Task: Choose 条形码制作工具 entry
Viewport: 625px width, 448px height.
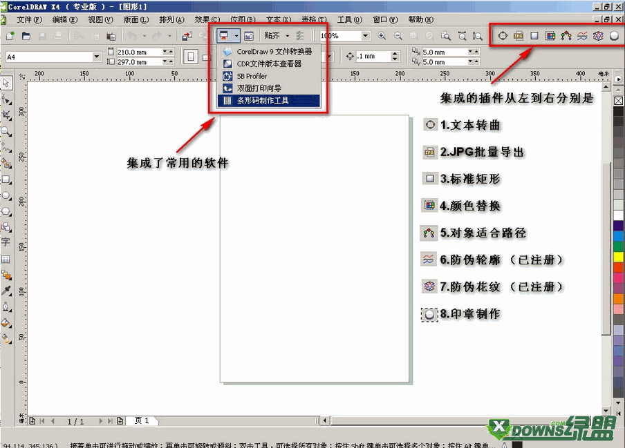Action: (269, 101)
